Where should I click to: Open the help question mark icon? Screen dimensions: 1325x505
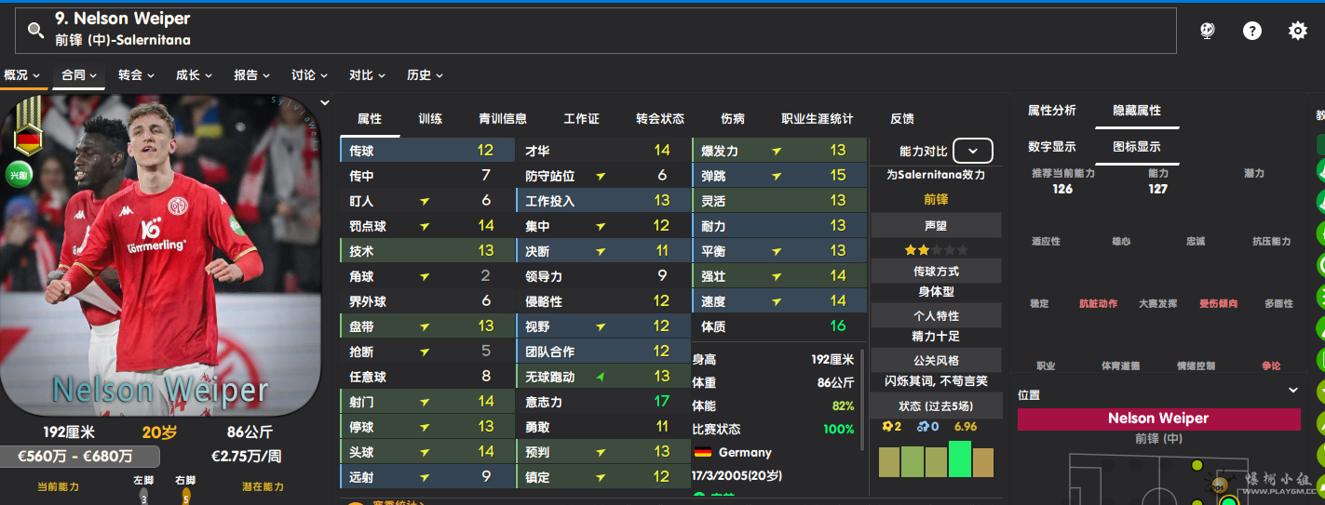pos(1252,31)
